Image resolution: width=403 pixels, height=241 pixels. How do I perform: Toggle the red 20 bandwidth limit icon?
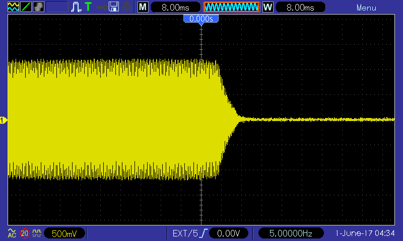(x=25, y=233)
